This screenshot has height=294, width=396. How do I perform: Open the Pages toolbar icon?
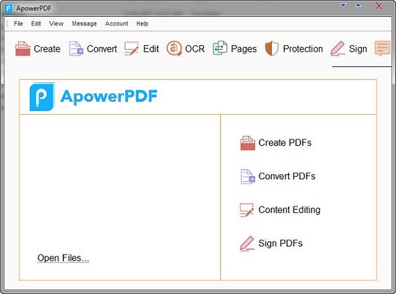tap(220, 48)
